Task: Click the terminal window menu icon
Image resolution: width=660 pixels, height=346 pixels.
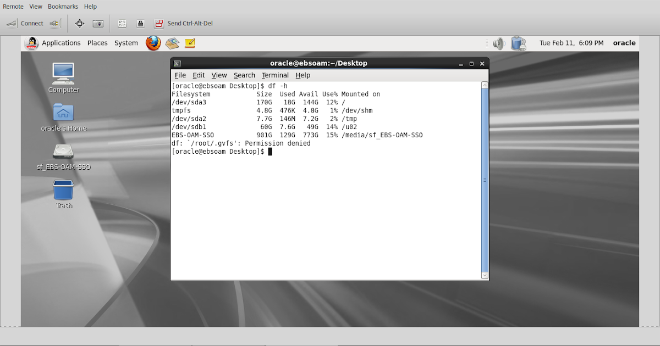Action: pos(178,64)
